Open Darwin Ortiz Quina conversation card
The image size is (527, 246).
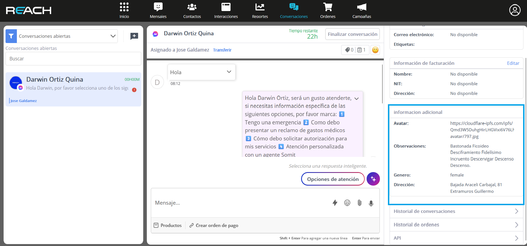(x=73, y=89)
